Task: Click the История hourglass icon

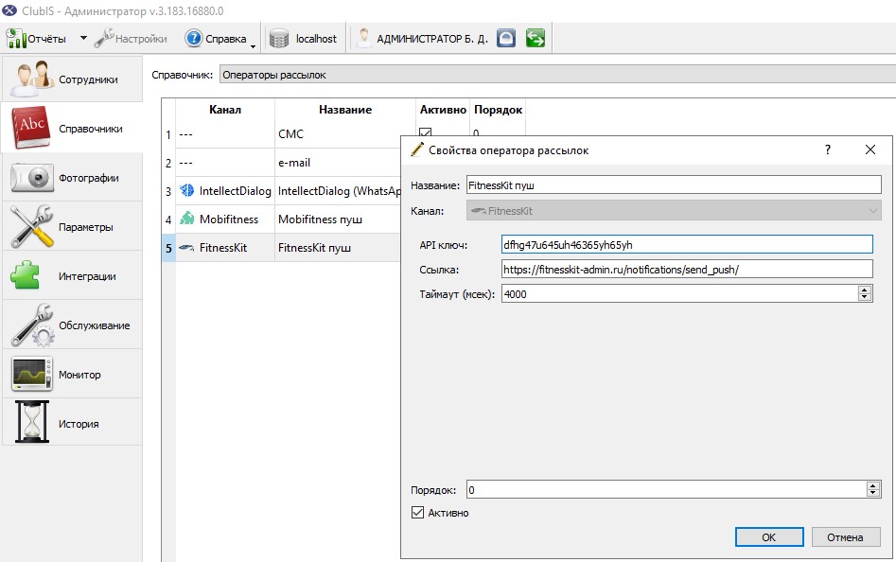Action: pyautogui.click(x=32, y=422)
